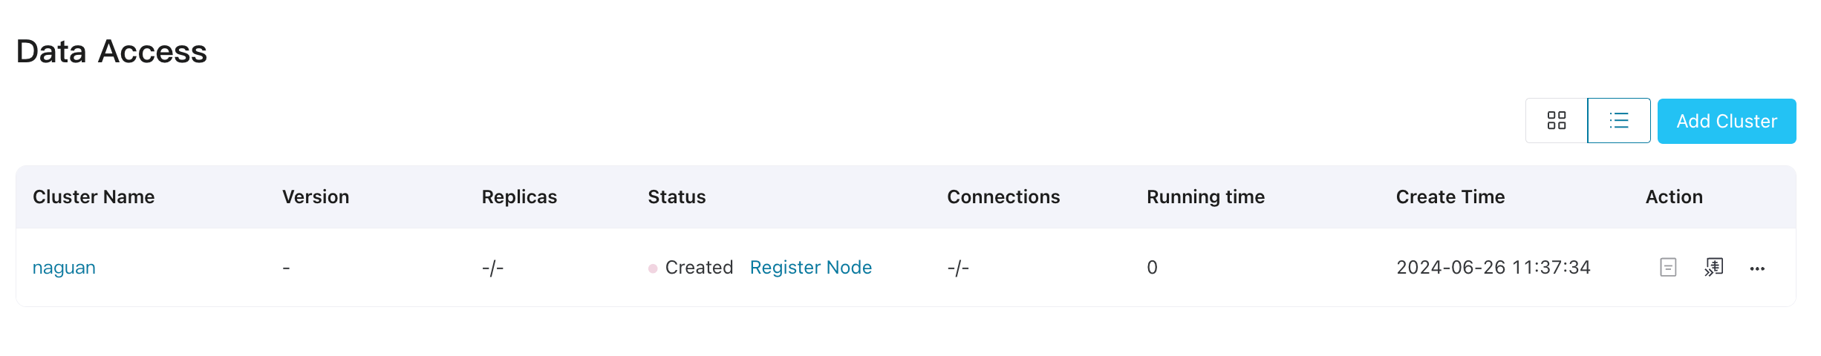Click the Replicas column header

(x=519, y=197)
